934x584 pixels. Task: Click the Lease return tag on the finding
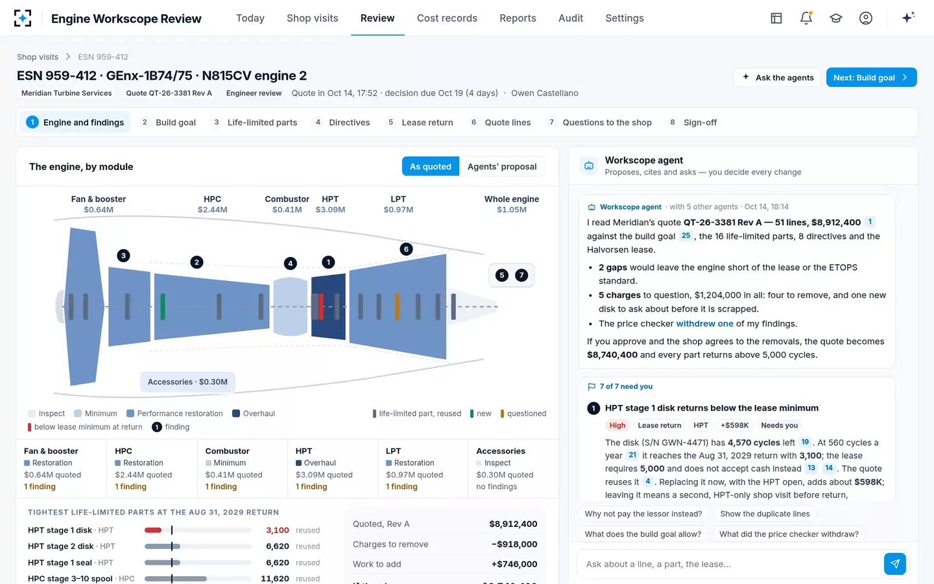click(660, 426)
